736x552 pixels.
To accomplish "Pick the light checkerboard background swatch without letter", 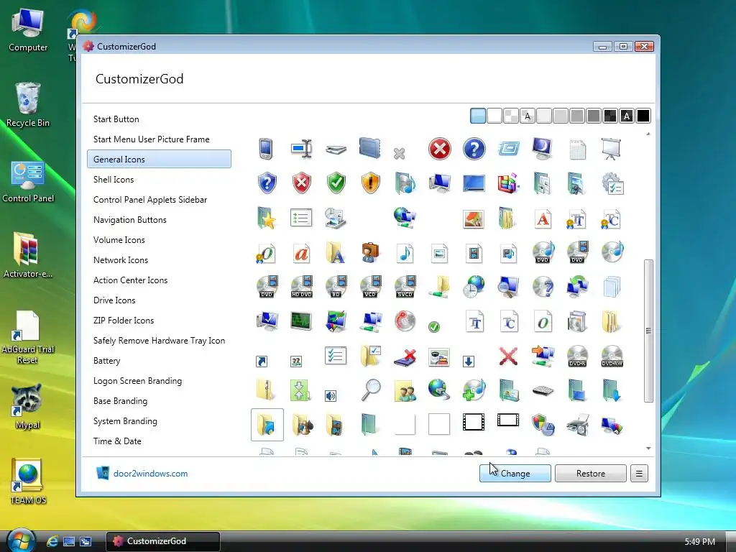I will pyautogui.click(x=511, y=116).
